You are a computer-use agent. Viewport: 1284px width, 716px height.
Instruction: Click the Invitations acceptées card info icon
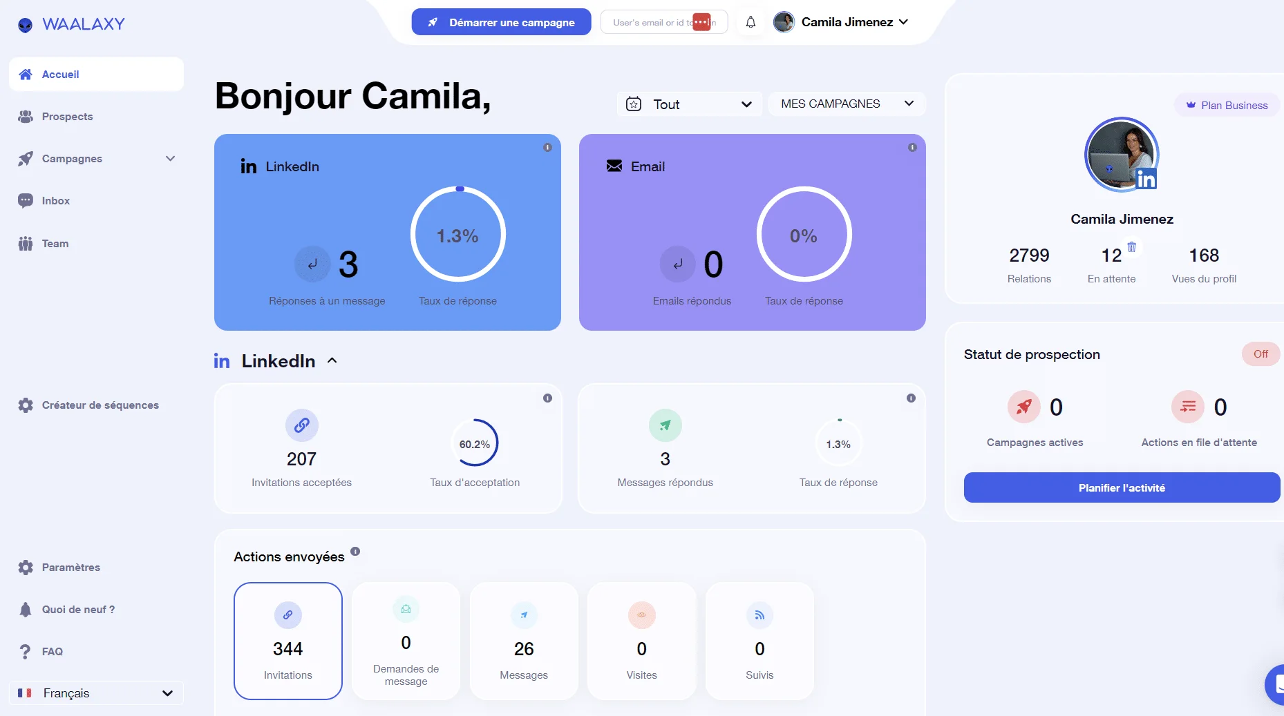(547, 398)
